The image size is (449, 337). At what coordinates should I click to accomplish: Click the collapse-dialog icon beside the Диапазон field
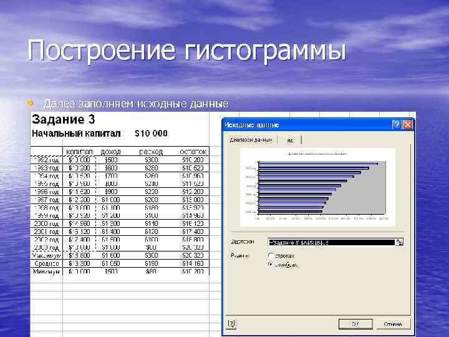tap(400, 242)
